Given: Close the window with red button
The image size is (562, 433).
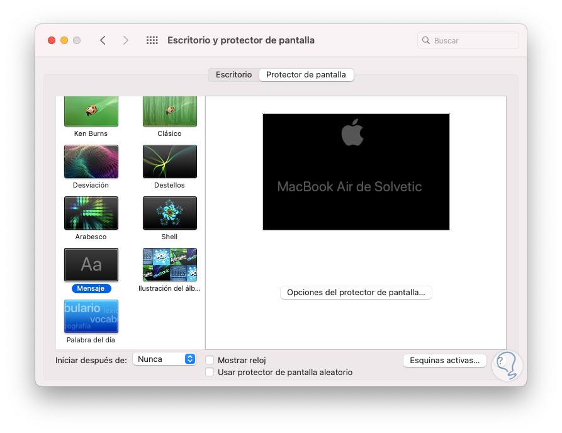Looking at the screenshot, I should (52, 40).
